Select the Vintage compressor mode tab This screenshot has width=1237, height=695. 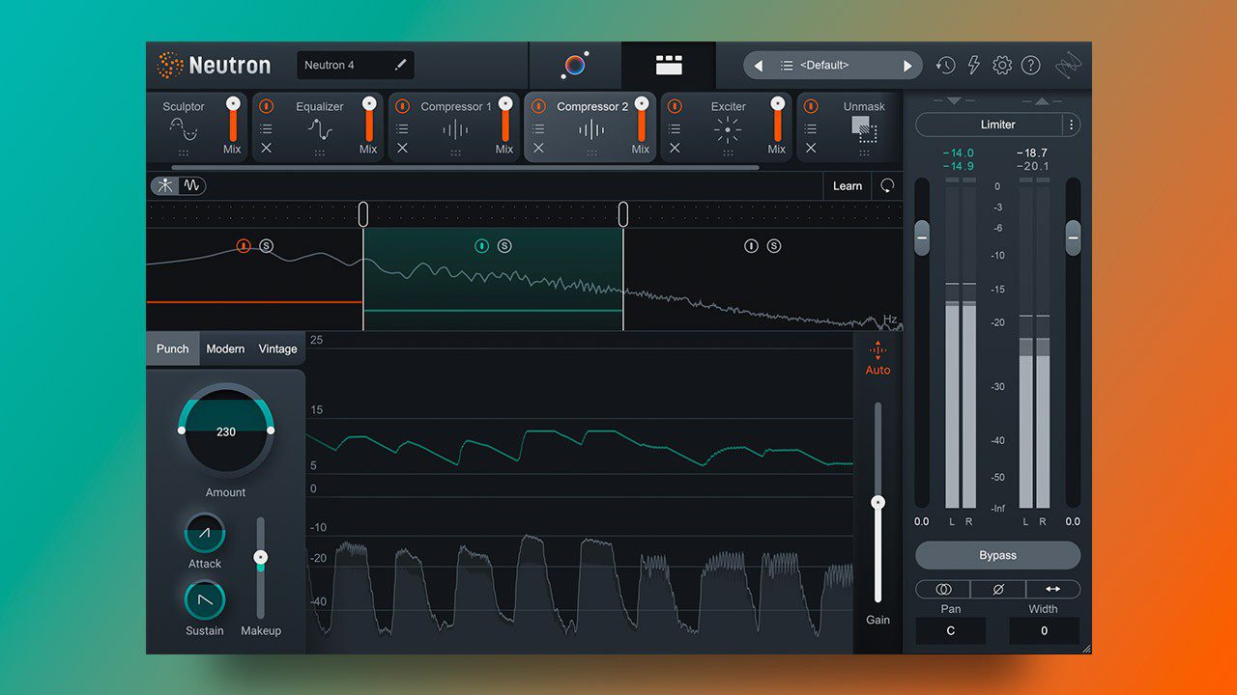coord(277,348)
